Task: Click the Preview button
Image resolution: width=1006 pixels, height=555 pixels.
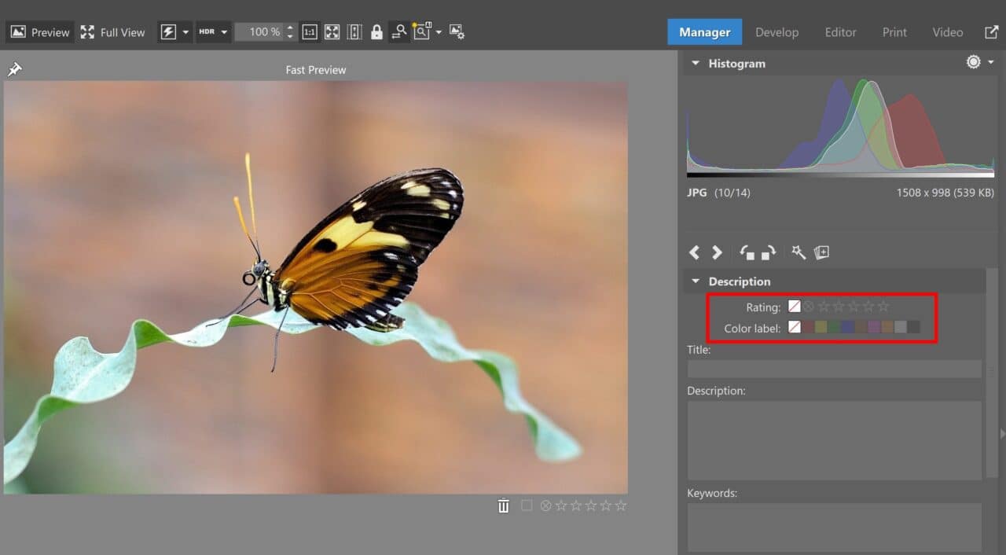Action: [x=39, y=31]
